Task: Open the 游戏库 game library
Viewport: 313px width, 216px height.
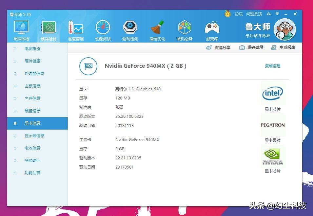Action: tap(212, 29)
